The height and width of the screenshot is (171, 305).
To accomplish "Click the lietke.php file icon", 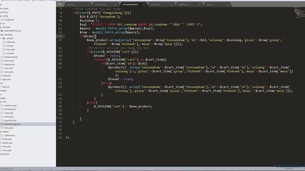I will 4,42.
